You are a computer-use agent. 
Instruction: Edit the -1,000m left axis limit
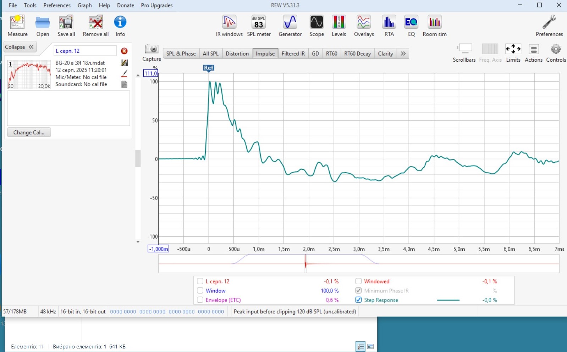coord(158,249)
